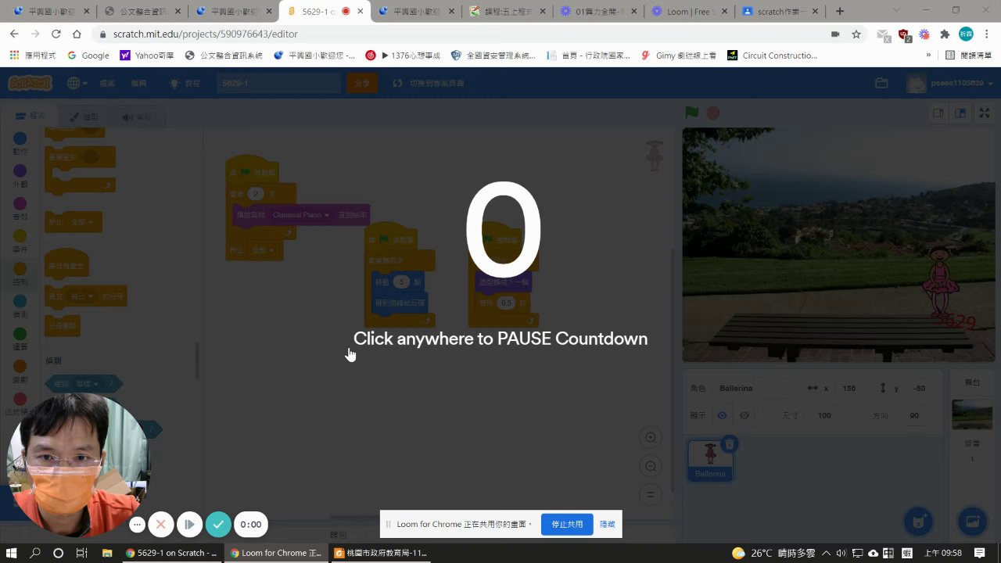Hide the sprite with crossed-eye toggle
Image resolution: width=1001 pixels, height=563 pixels.
(x=744, y=415)
